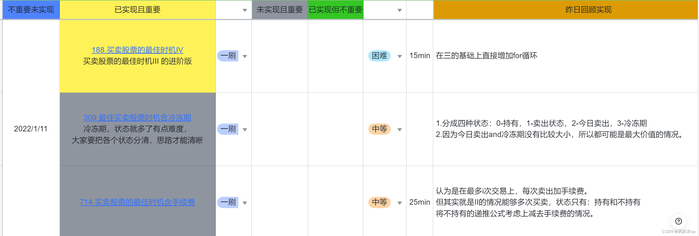Expand dropdown beside 714's 一刷 tag
The height and width of the screenshot is (236, 699).
pyautogui.click(x=245, y=202)
